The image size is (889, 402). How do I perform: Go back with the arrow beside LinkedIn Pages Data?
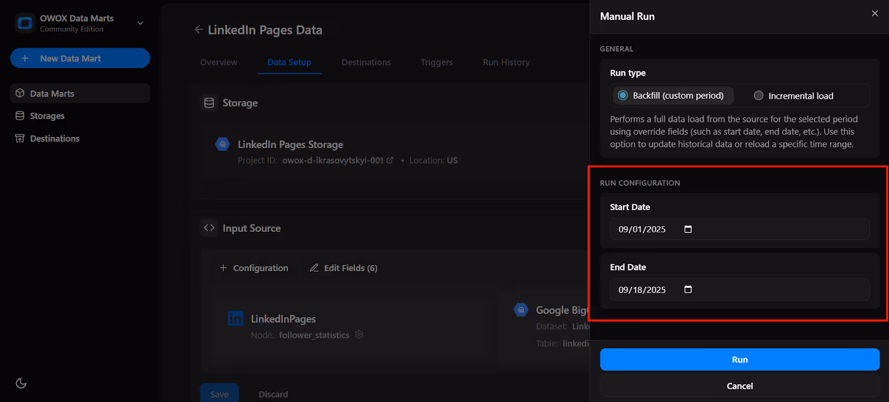click(199, 30)
